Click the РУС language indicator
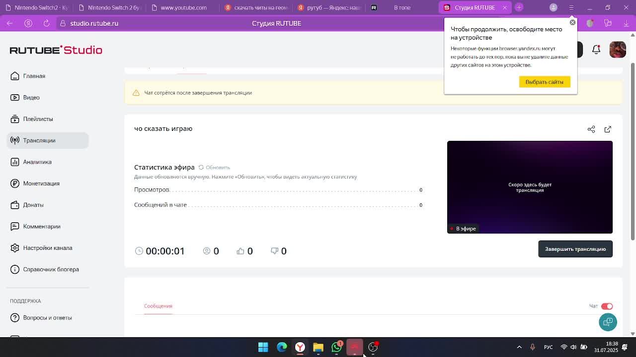The width and height of the screenshot is (636, 357). coord(548,347)
